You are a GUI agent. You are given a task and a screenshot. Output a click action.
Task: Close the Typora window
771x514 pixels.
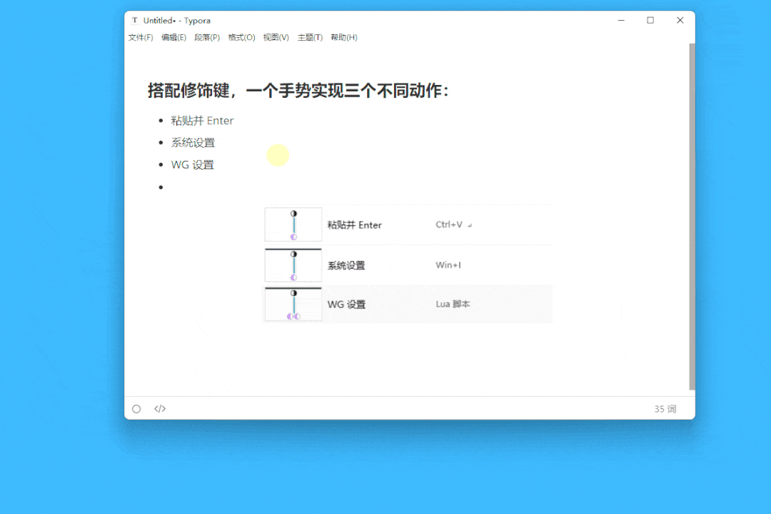[680, 20]
